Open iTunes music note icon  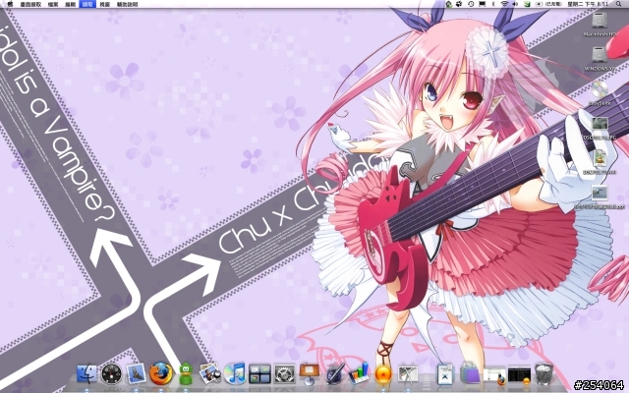coord(235,373)
